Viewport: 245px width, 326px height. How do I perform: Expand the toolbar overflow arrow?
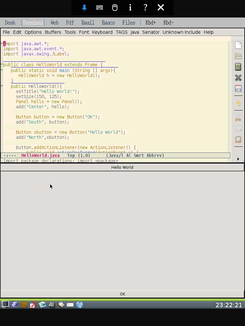238,159
